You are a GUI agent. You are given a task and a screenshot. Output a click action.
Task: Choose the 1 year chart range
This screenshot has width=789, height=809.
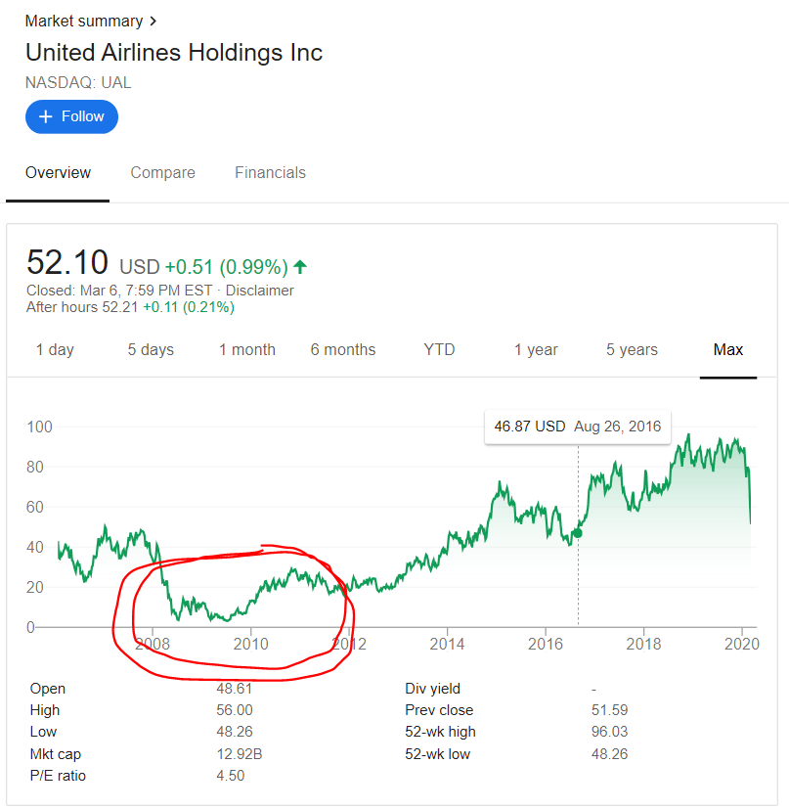pyautogui.click(x=536, y=350)
